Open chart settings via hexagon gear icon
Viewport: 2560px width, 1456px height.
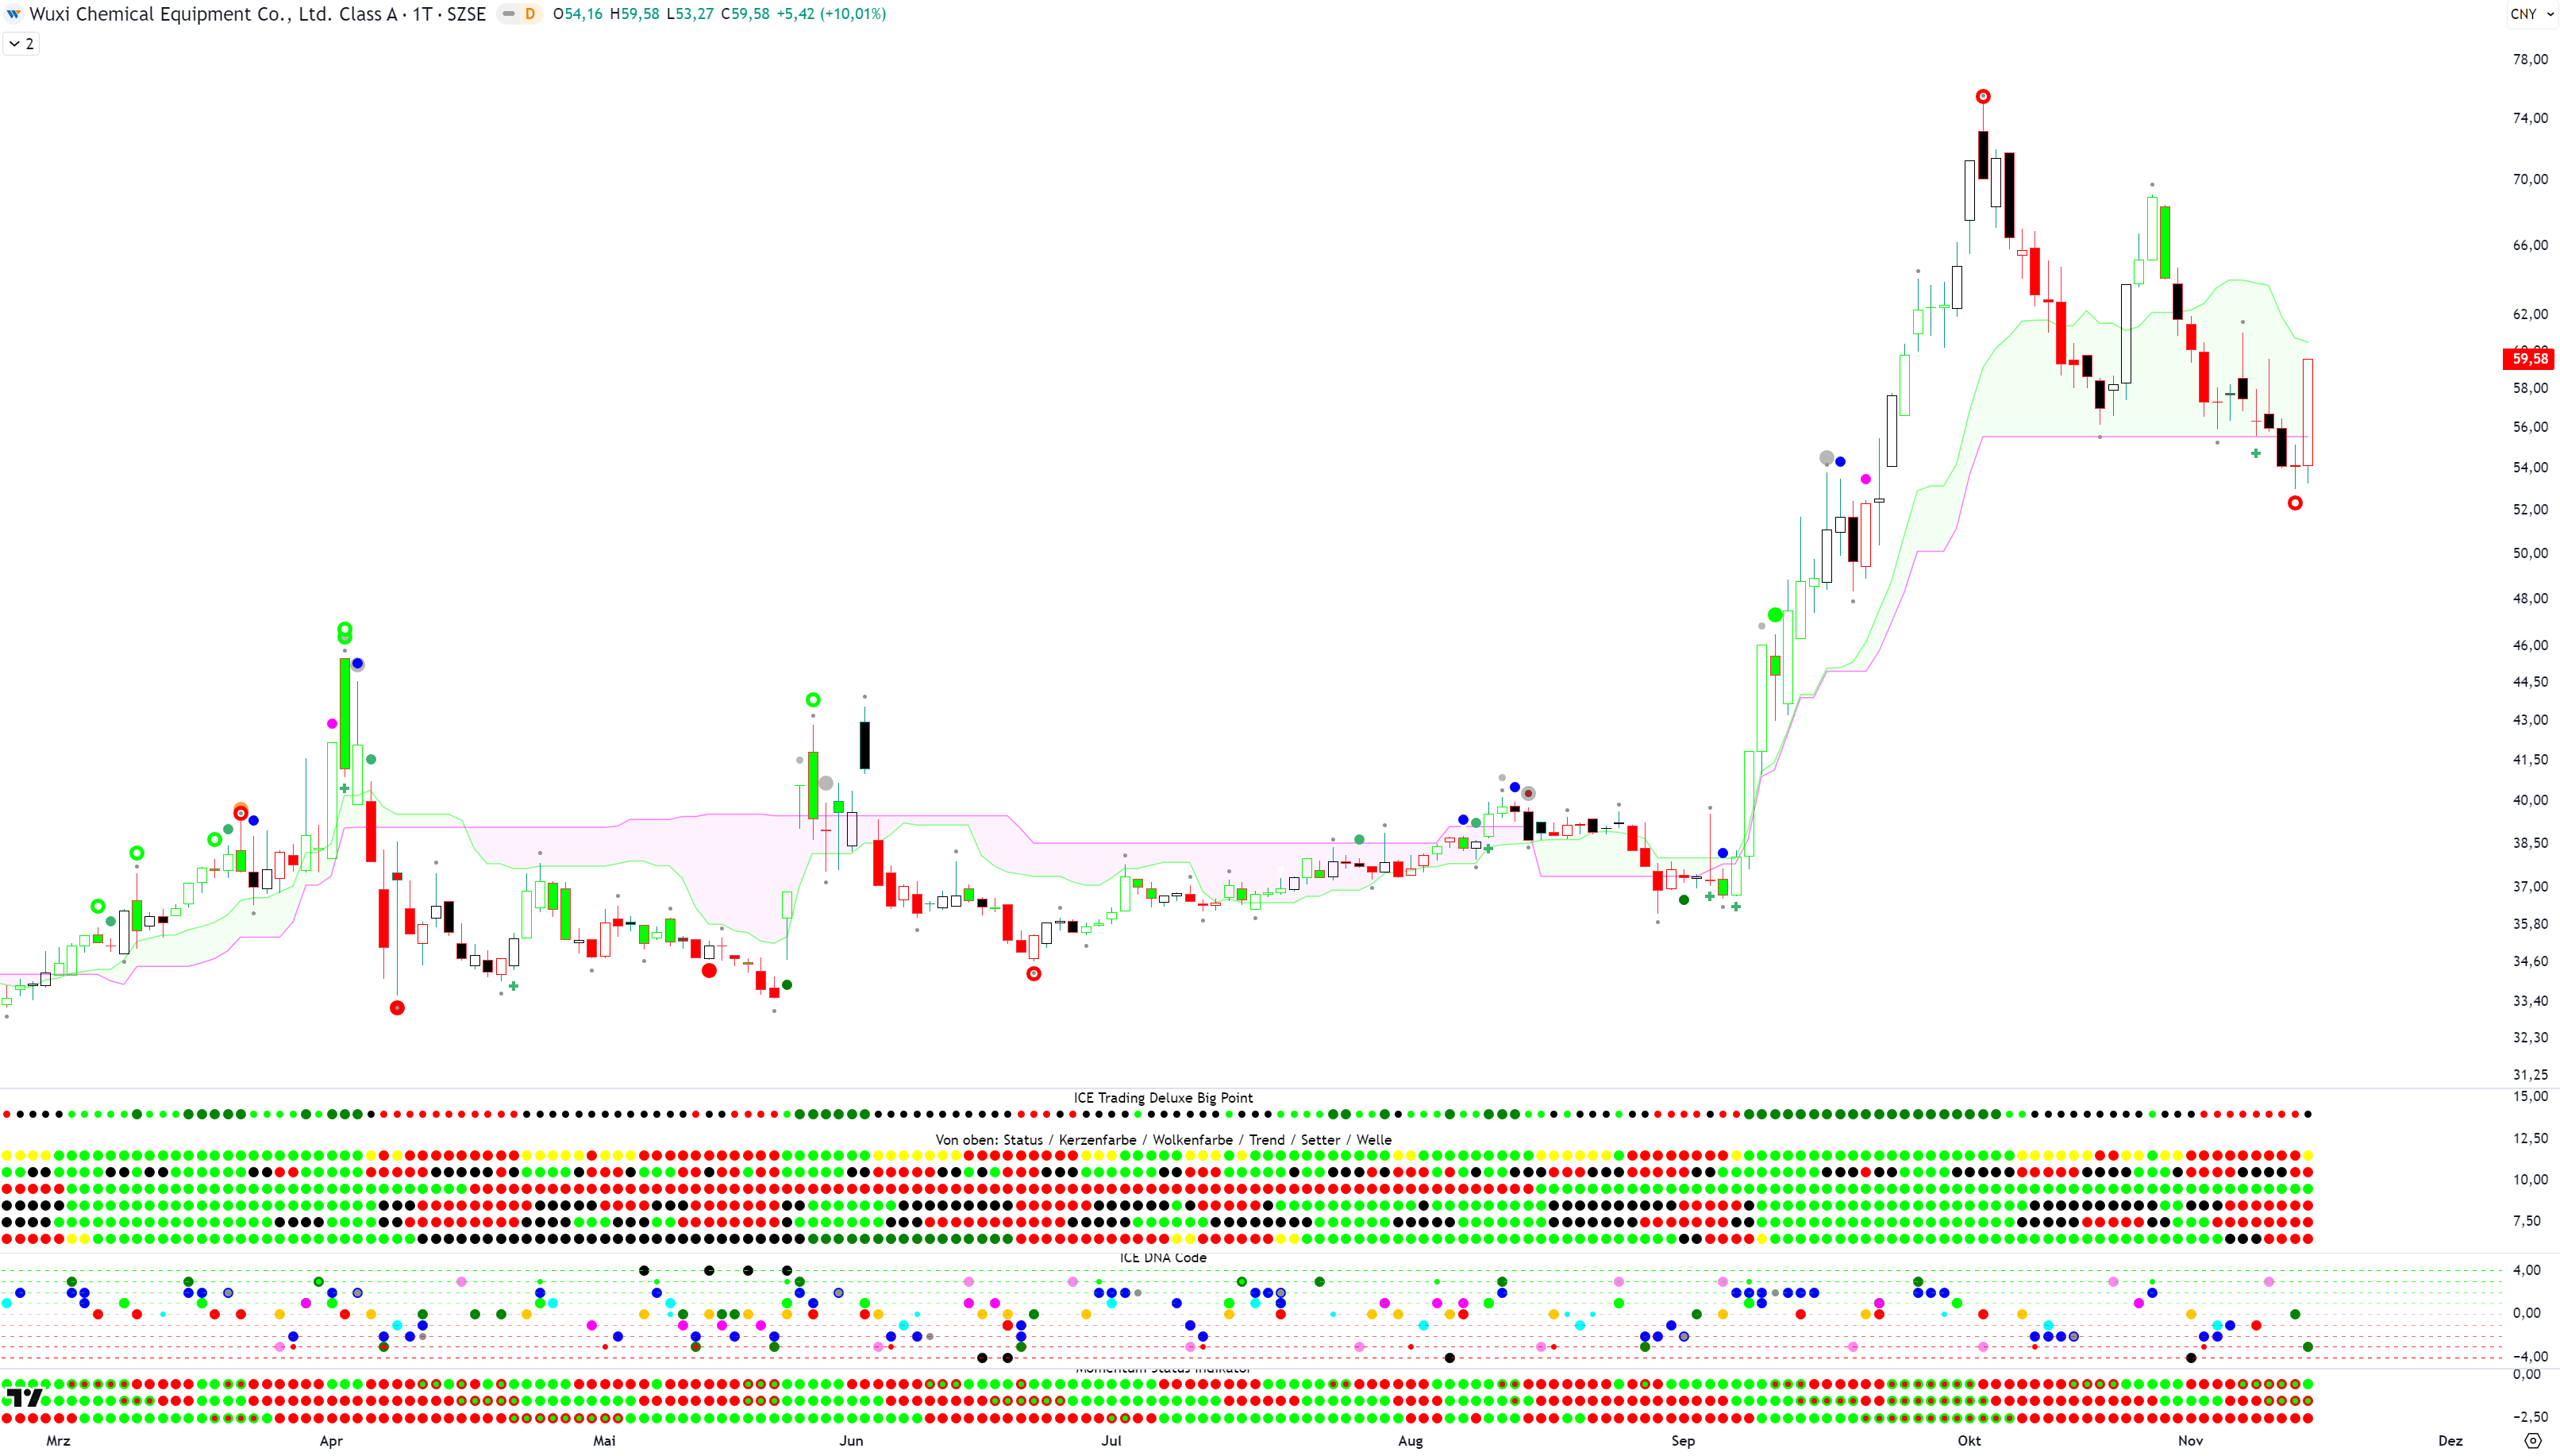pos(2532,1441)
